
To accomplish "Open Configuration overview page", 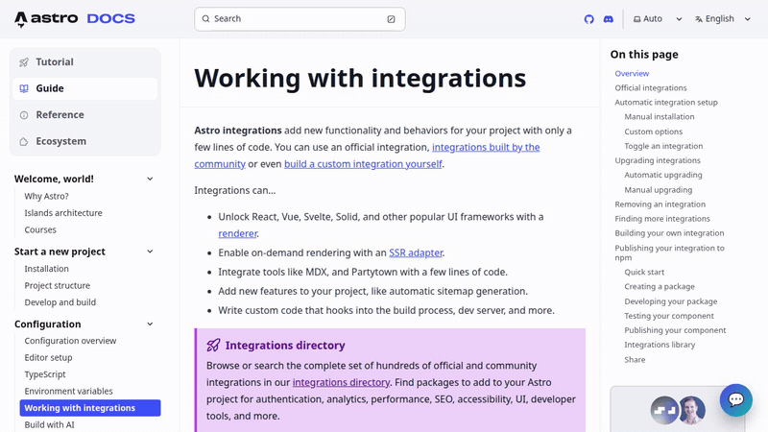I will pyautogui.click(x=70, y=341).
